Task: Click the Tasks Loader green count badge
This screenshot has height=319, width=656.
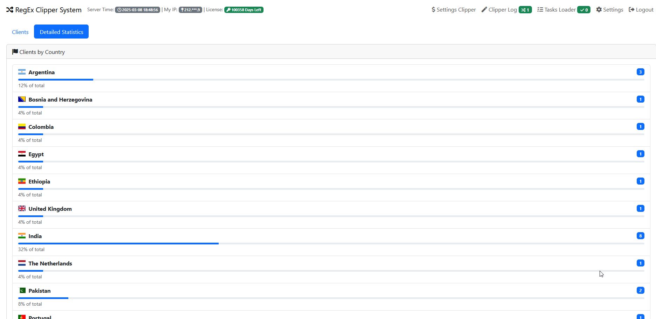Action: coord(584,10)
